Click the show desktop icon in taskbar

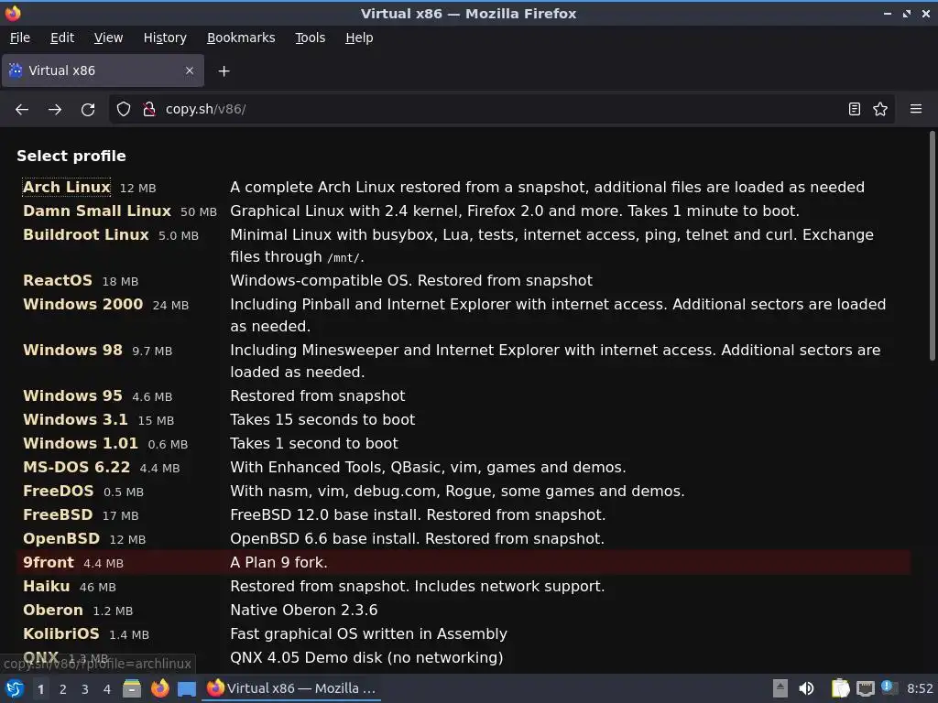coord(187,688)
